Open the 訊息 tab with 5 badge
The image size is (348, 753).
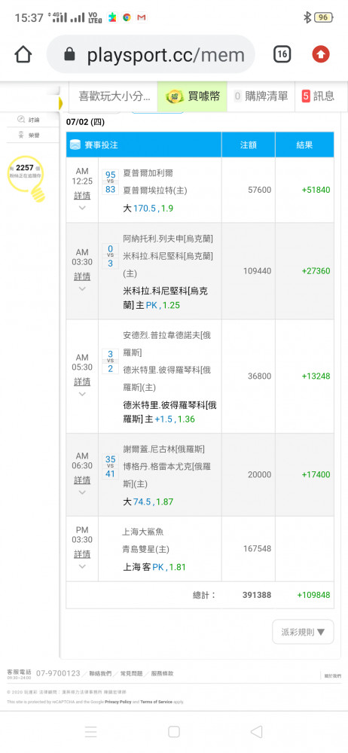pyautogui.click(x=318, y=96)
